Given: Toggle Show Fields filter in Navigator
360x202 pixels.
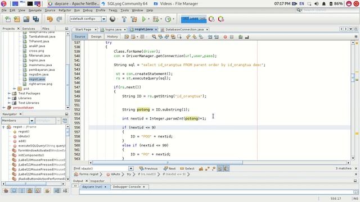Looking at the screenshot, I should 14,191.
